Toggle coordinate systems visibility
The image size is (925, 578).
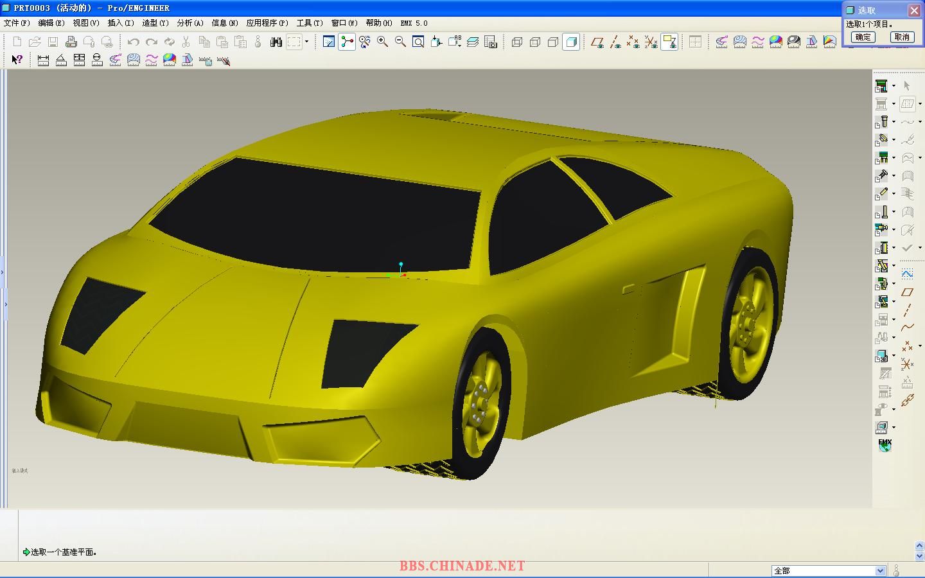click(651, 42)
